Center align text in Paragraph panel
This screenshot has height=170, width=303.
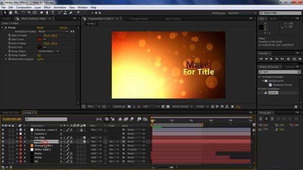[266, 119]
